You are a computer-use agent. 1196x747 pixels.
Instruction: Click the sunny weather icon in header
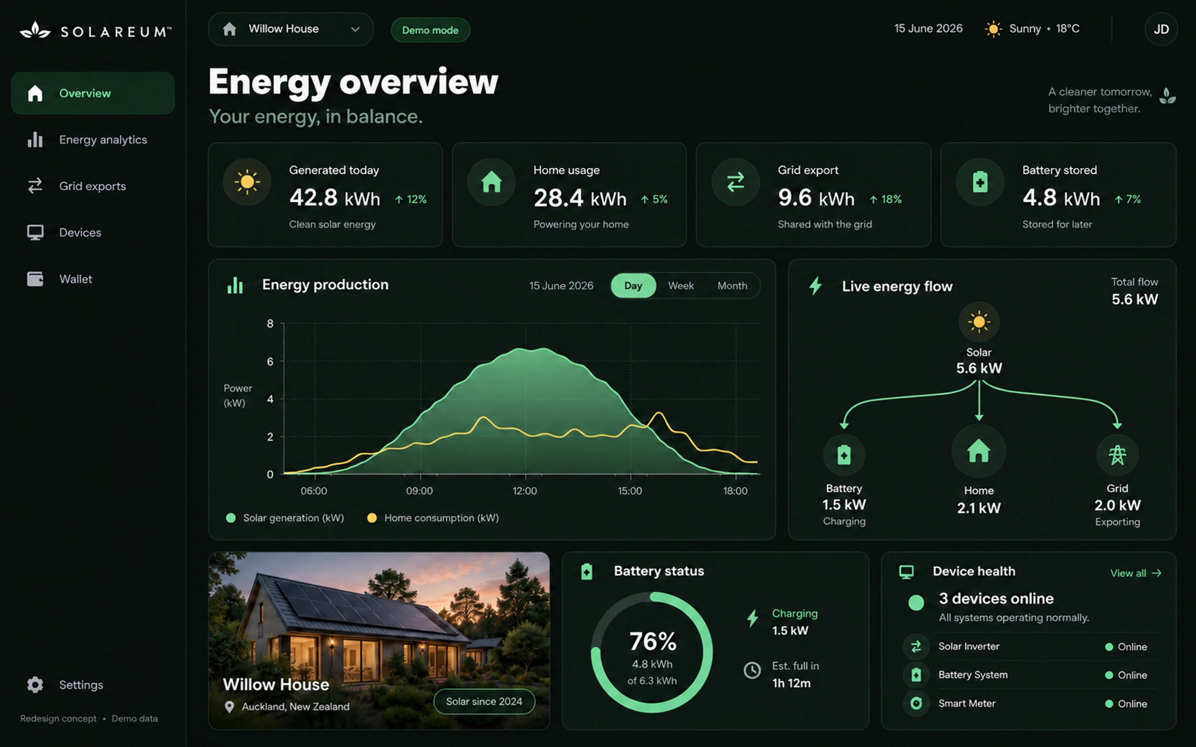coord(993,28)
